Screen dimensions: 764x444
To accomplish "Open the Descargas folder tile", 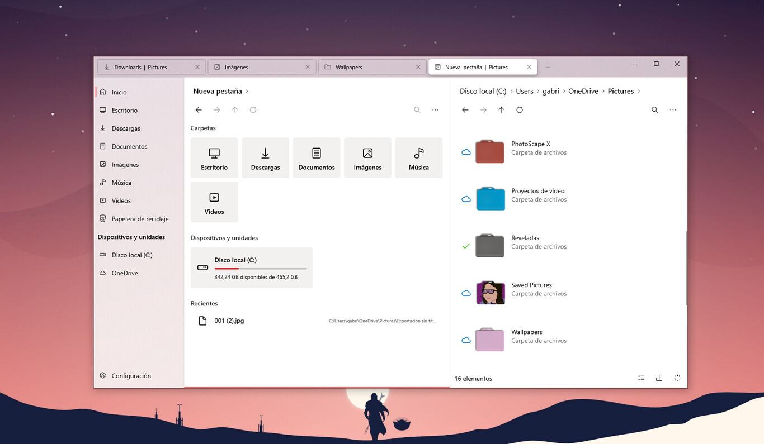I will (x=265, y=157).
